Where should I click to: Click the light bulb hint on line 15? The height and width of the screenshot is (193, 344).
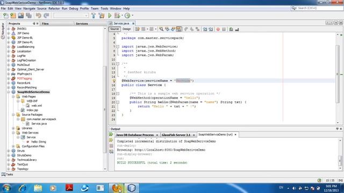(x=114, y=81)
